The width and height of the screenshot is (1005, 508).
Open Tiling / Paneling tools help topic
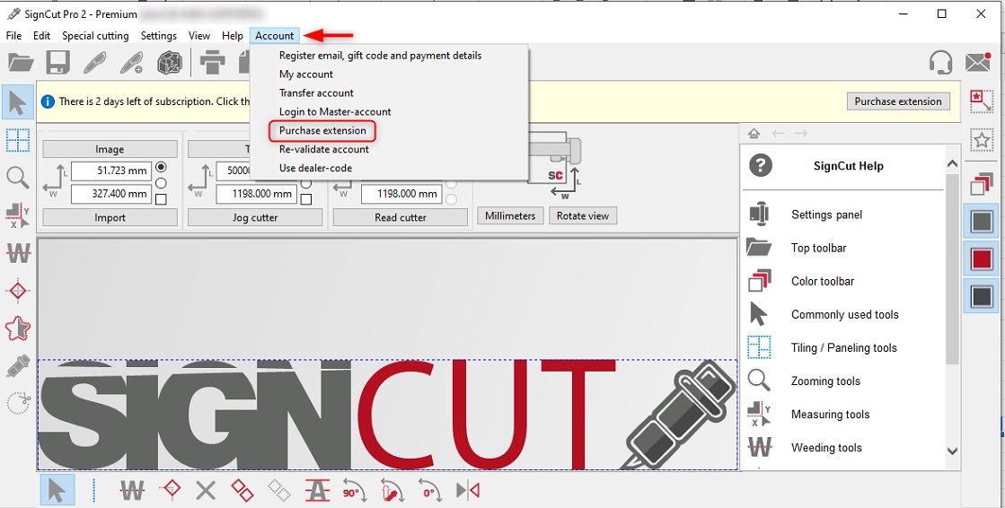(x=842, y=348)
